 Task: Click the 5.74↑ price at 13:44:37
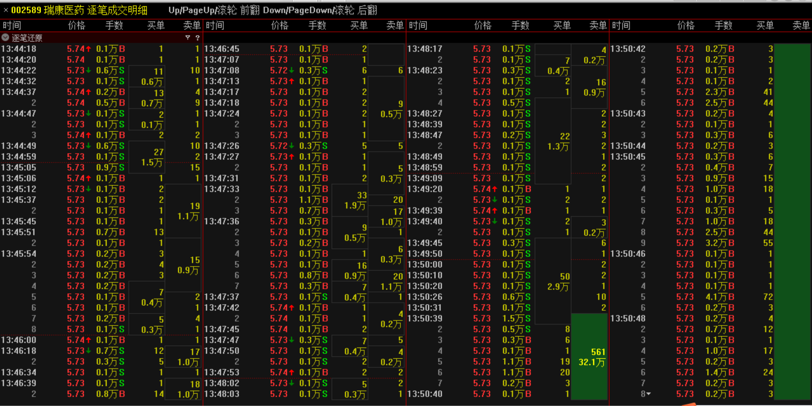pos(79,92)
